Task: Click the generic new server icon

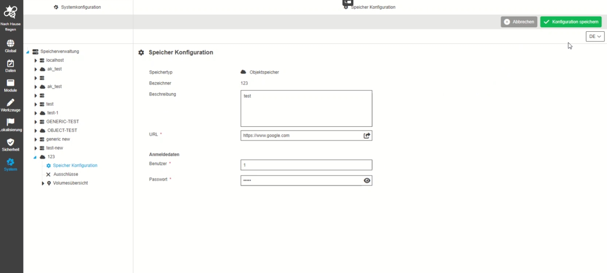Action: click(42, 139)
